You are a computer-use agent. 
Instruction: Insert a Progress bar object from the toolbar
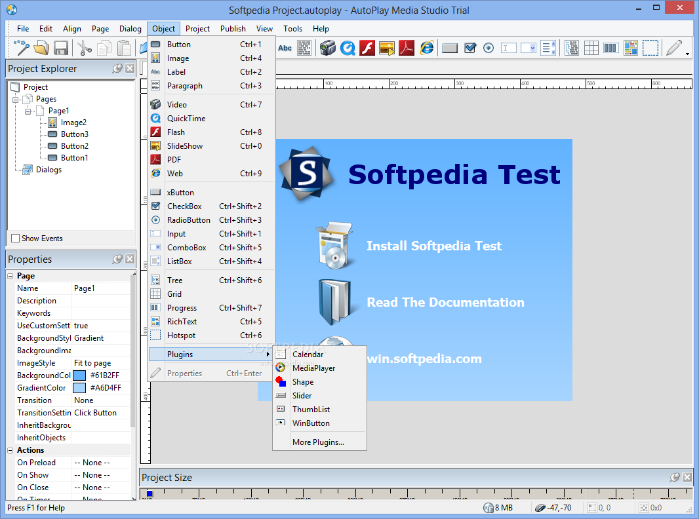610,48
